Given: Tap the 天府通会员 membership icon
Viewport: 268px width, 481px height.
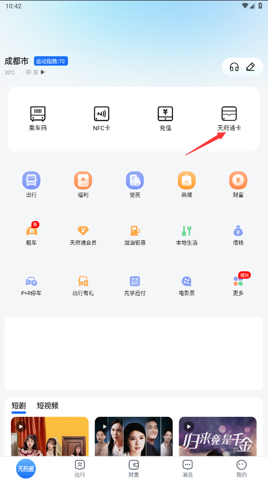Looking at the screenshot, I should click(83, 235).
